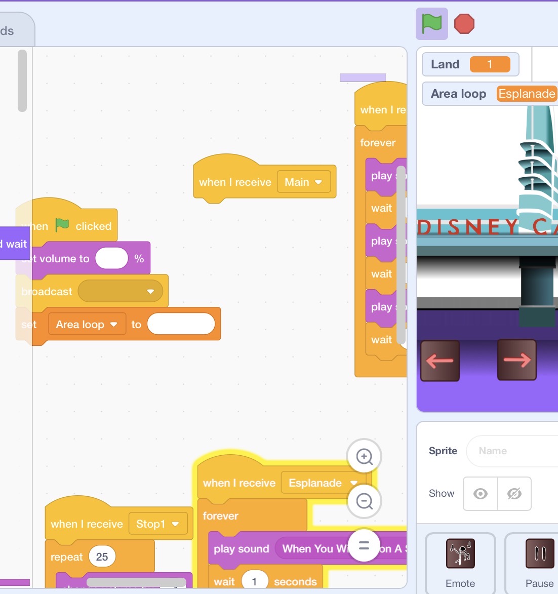Open the Area loop variable dropdown

pyautogui.click(x=87, y=324)
